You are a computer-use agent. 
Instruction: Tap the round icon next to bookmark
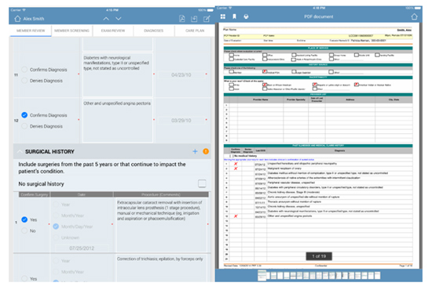(246, 16)
